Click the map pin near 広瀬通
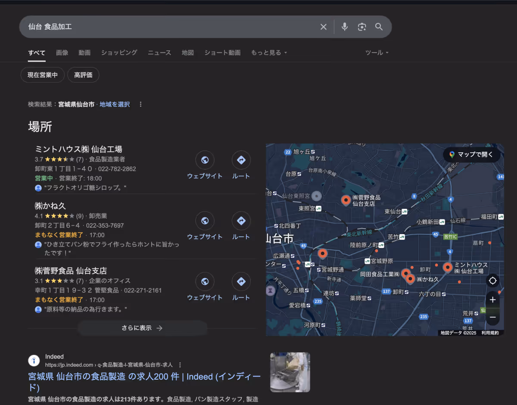 tap(322, 254)
